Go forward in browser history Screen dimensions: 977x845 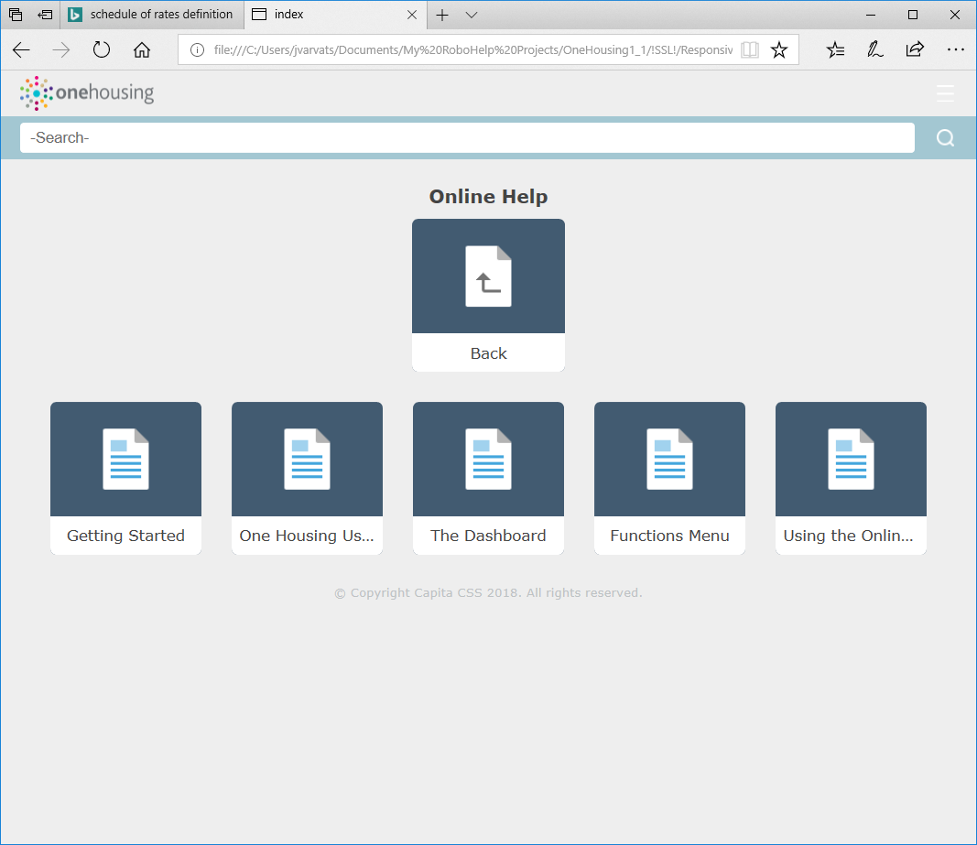[x=61, y=49]
